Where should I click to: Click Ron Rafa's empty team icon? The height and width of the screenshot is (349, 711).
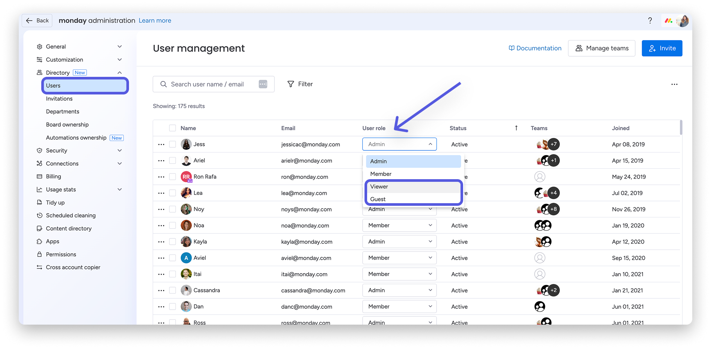pyautogui.click(x=540, y=177)
